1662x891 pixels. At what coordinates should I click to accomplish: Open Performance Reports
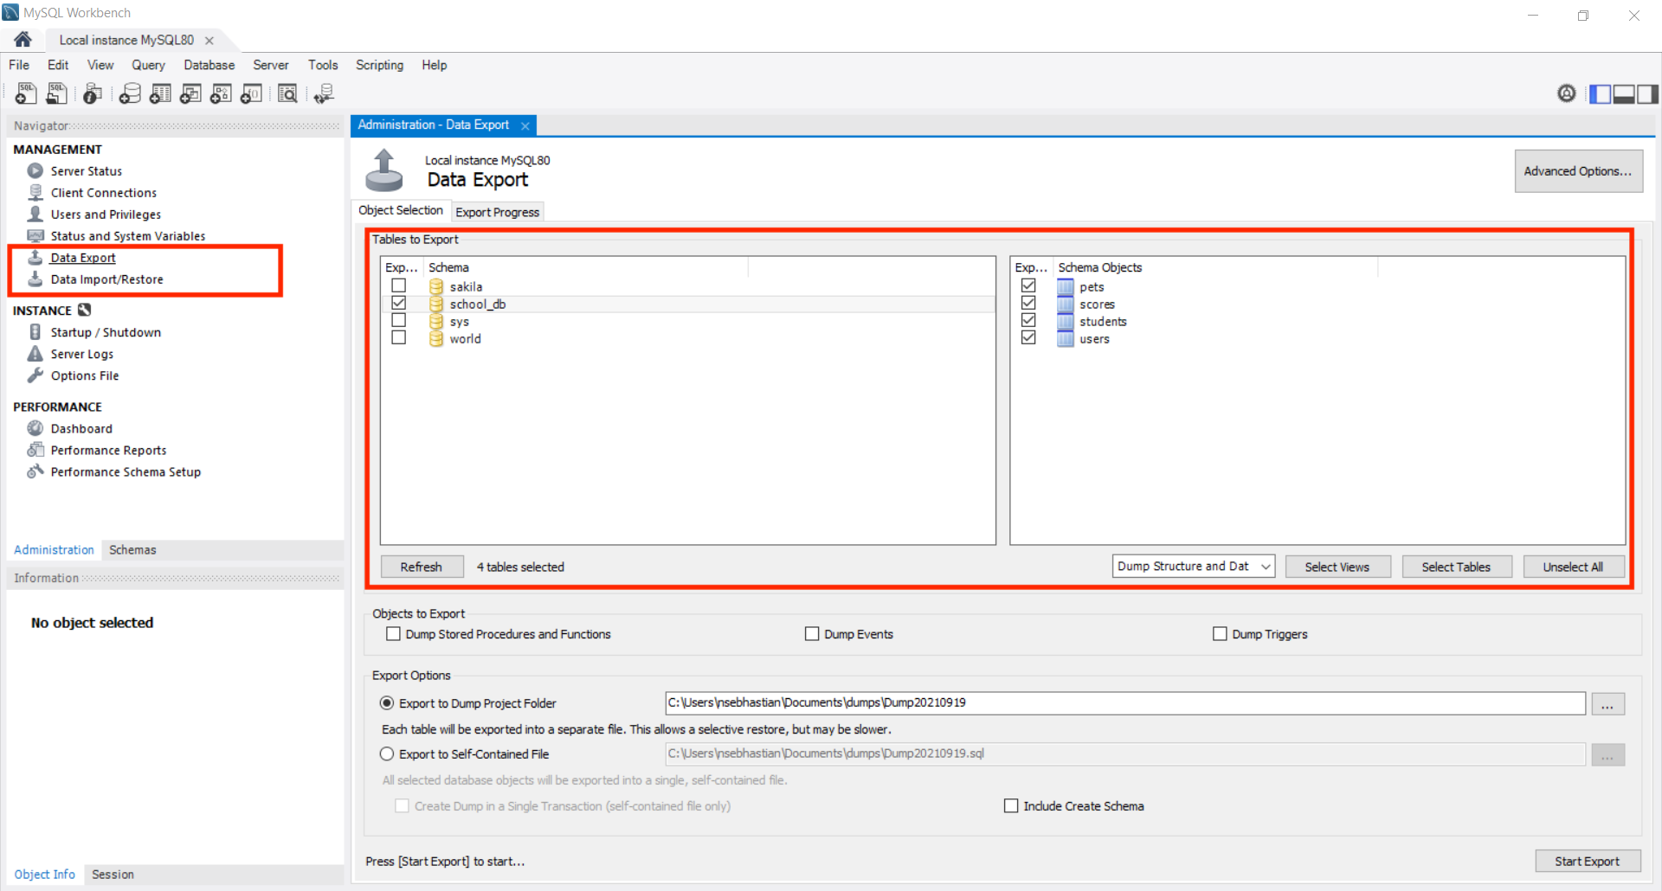click(x=108, y=450)
